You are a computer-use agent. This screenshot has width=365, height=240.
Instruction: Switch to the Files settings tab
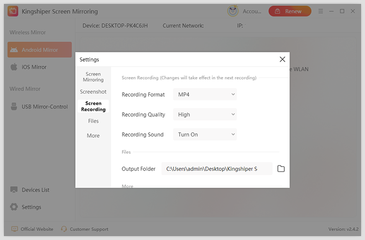point(93,121)
